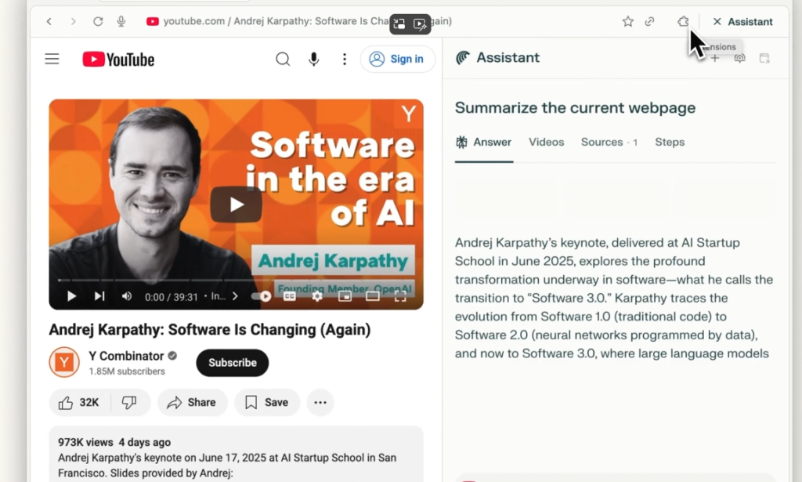Click the video magic wand overlay icon
Screen dimensions: 802x482
coord(420,24)
